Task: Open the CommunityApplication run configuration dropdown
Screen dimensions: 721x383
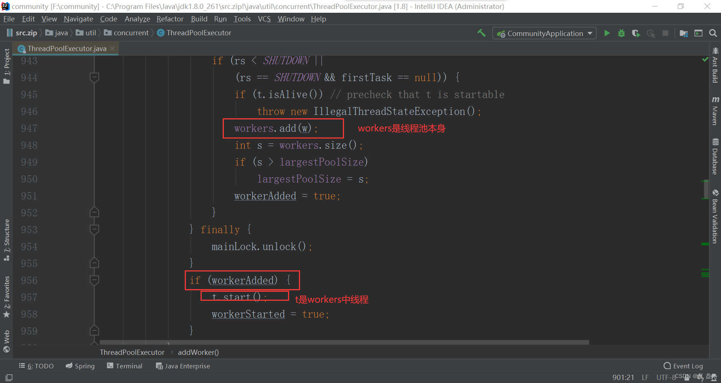Action: (x=545, y=33)
